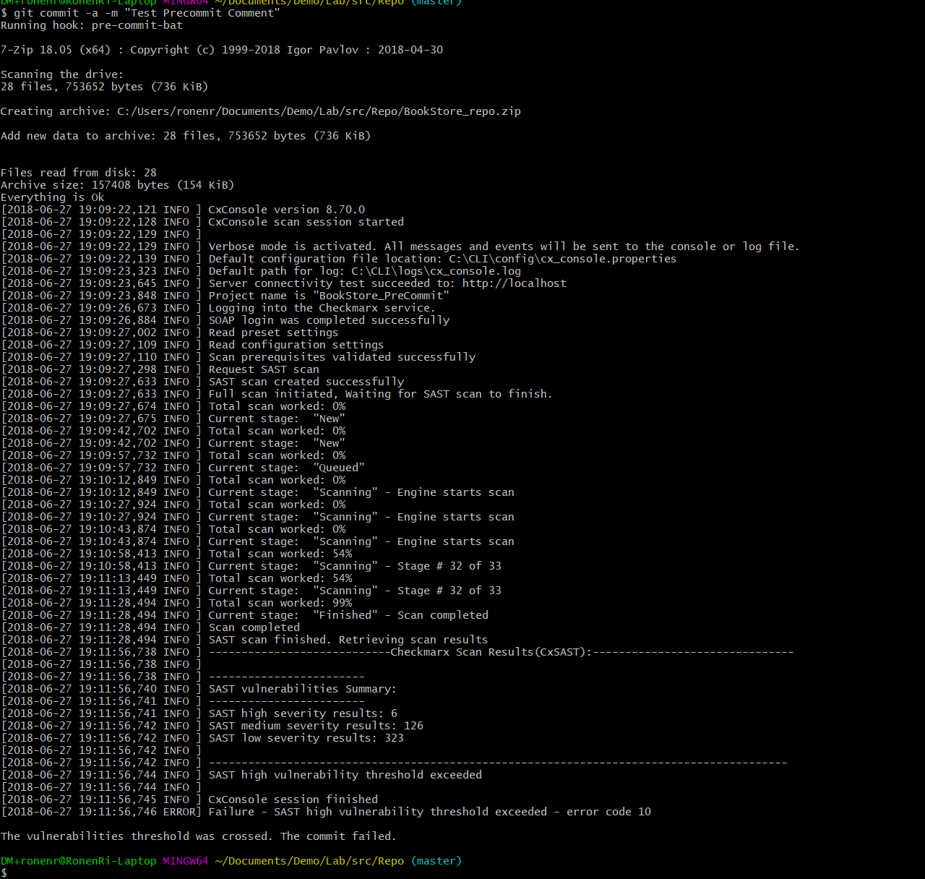Click the CxConsole version 8.70.0 text
925x879 pixels.
pyautogui.click(x=286, y=210)
